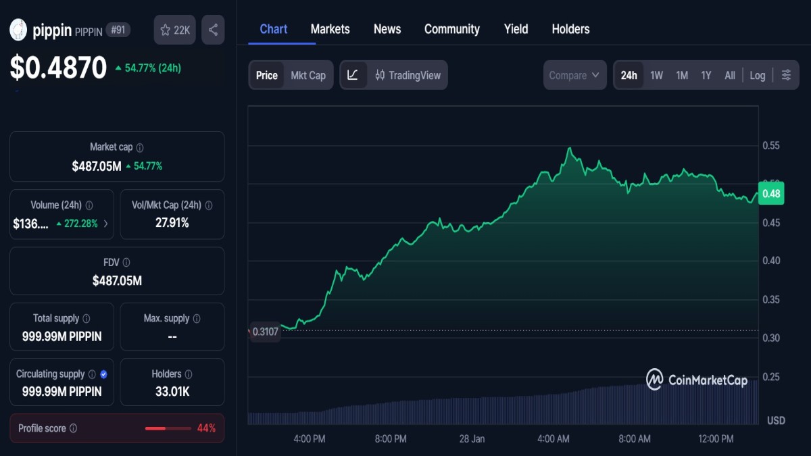This screenshot has width=811, height=456.
Task: Select the All time range
Action: click(730, 75)
